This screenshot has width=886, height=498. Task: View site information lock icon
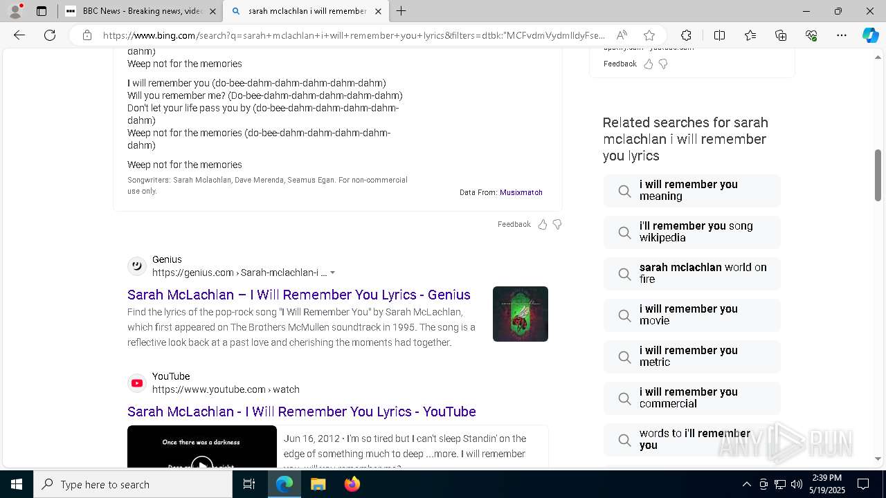point(87,35)
